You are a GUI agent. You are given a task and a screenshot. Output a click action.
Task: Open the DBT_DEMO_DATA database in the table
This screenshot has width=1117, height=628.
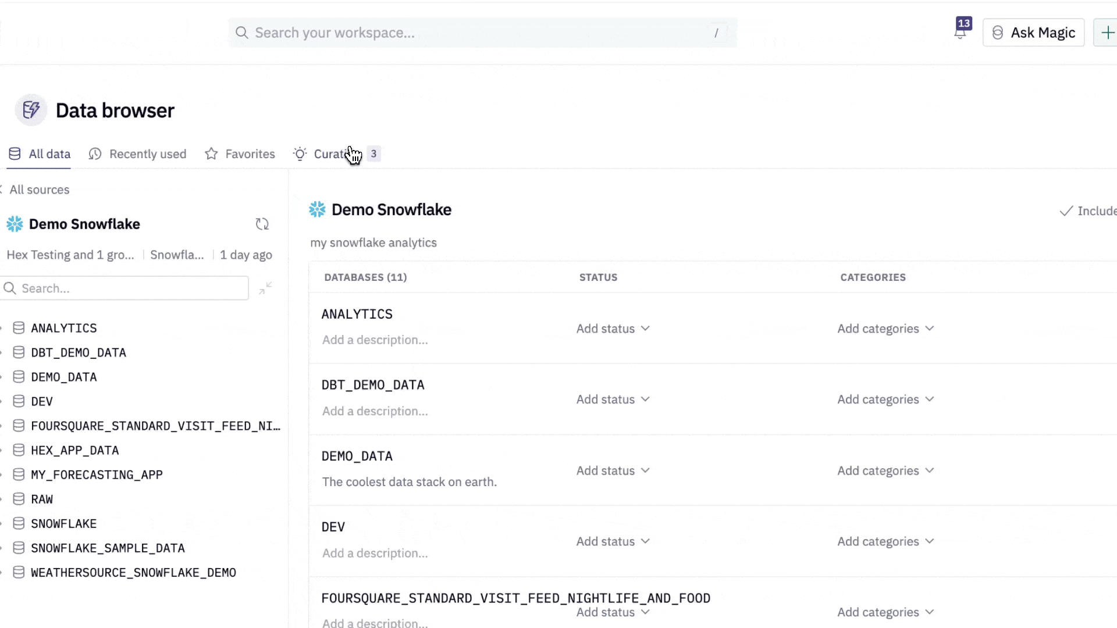(373, 385)
